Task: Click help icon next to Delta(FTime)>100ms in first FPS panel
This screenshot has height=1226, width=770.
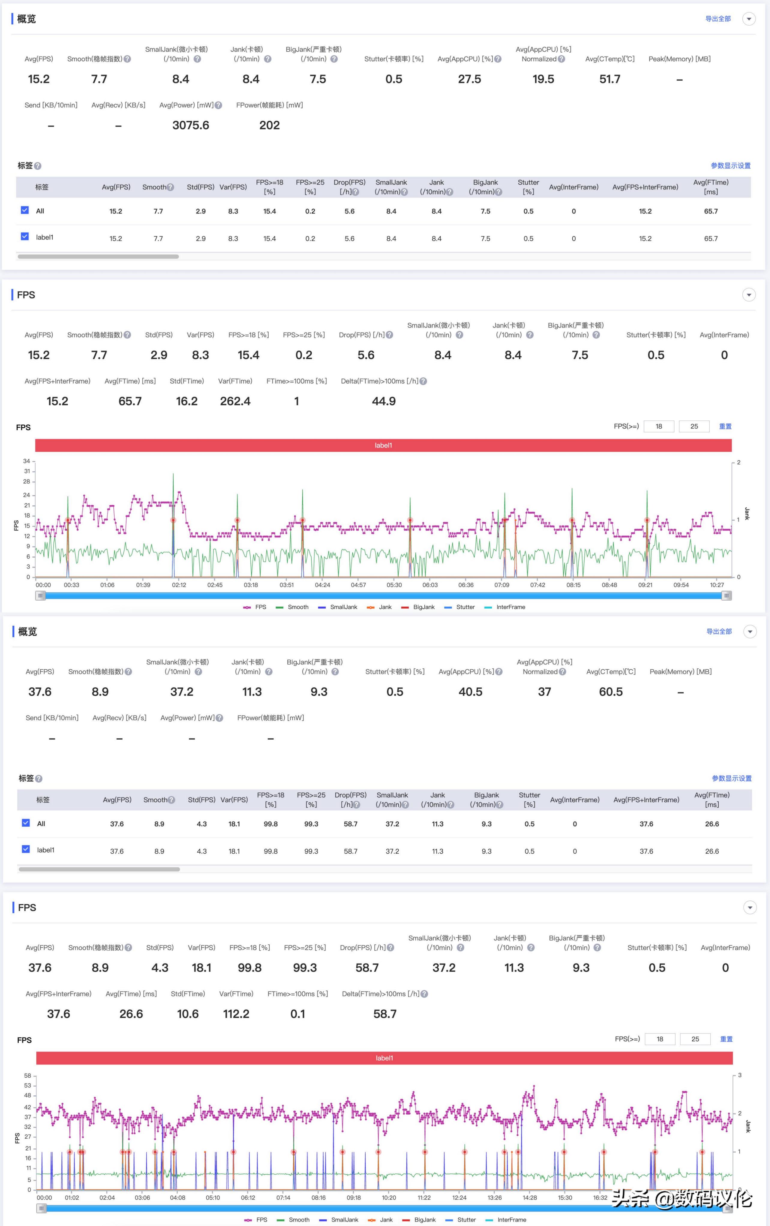Action: coord(423,381)
